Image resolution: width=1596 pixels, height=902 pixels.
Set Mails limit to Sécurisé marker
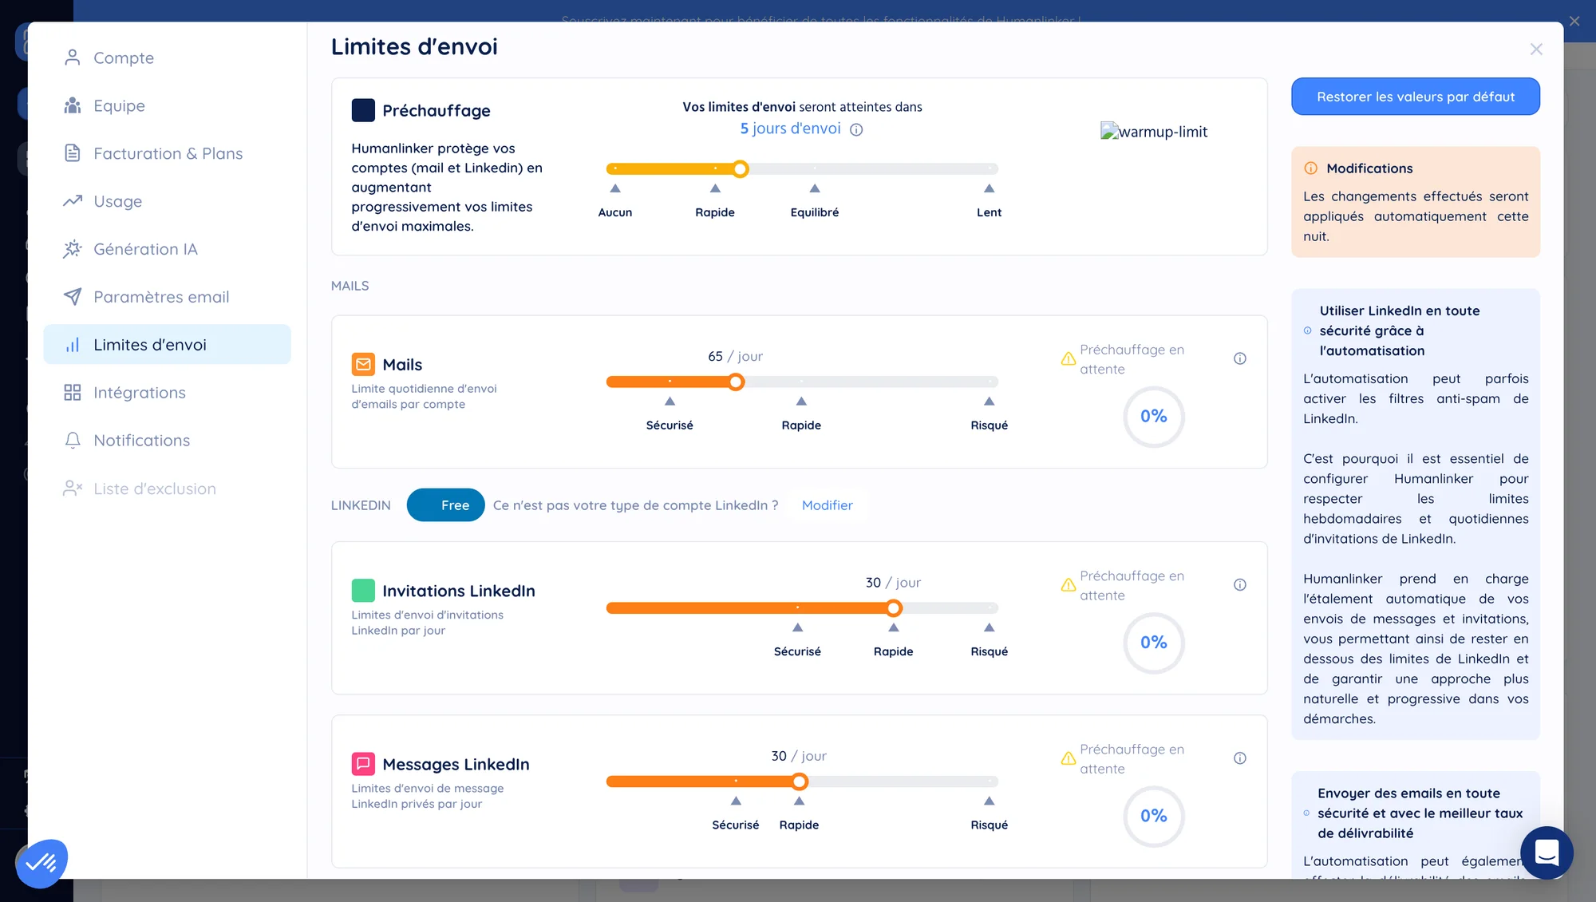pos(670,402)
